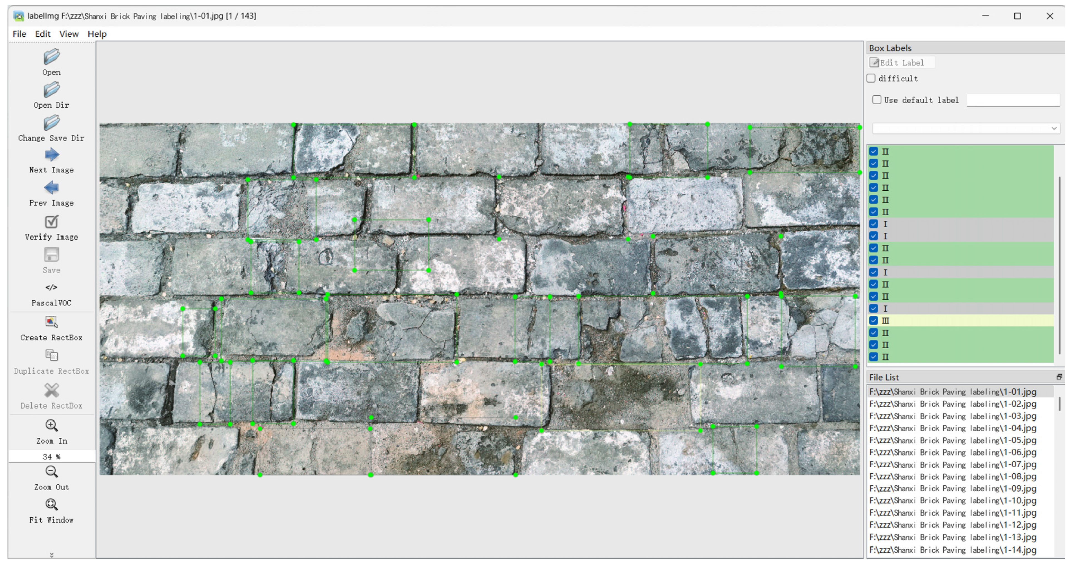Select file 1-09.jpg in File List

coord(961,488)
